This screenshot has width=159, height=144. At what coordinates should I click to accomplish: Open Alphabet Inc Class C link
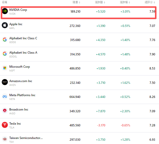point(23,38)
